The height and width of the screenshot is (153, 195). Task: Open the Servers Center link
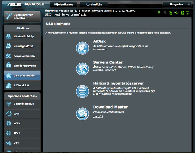tap(108, 62)
